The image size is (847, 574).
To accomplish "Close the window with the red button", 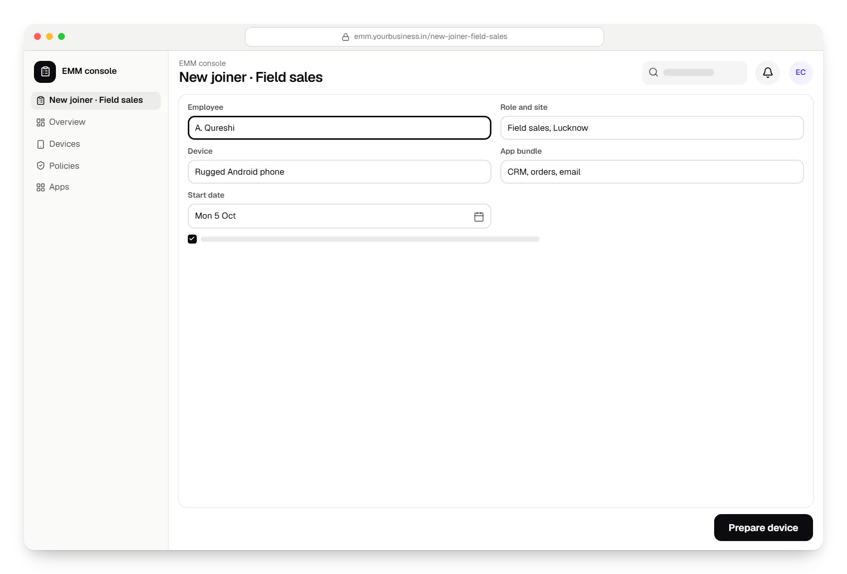I will pos(37,36).
